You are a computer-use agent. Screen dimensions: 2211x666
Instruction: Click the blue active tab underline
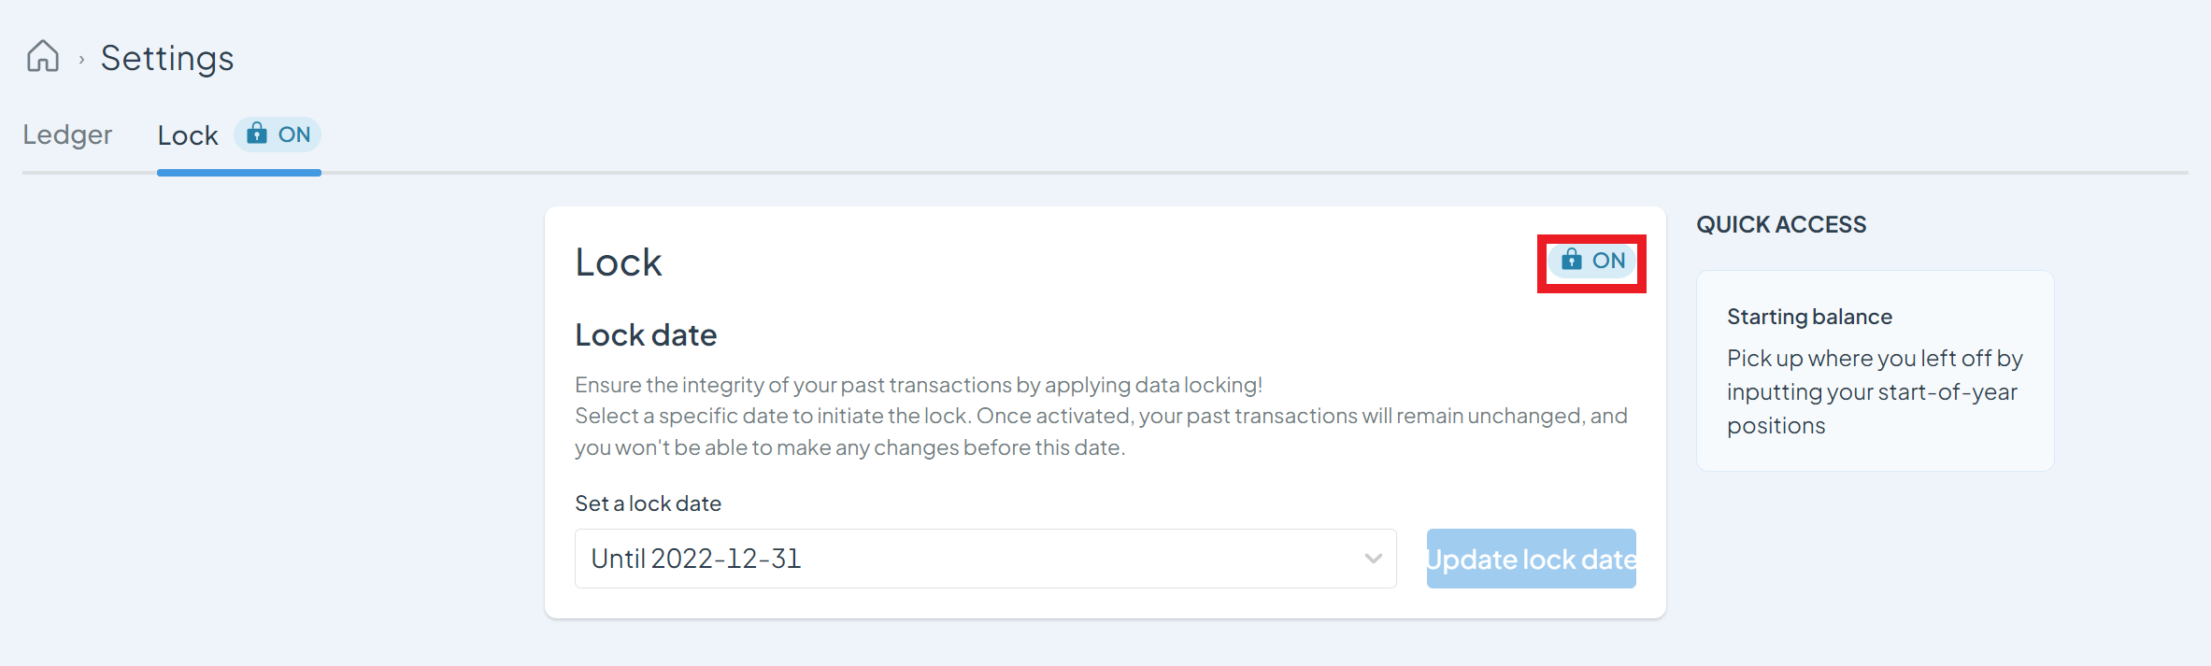point(239,173)
